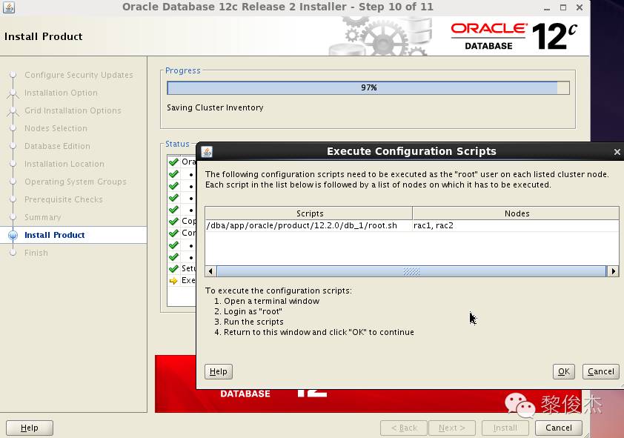Select the Database Edition step
Image resolution: width=624 pixels, height=438 pixels.
coord(57,146)
